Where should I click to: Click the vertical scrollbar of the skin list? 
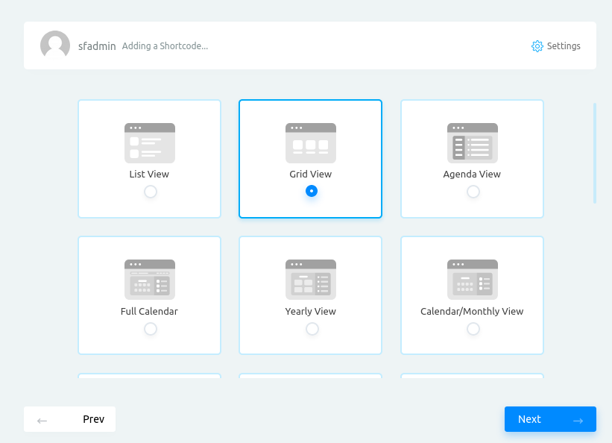(594, 153)
